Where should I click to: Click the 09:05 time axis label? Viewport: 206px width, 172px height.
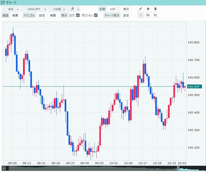[12, 163]
